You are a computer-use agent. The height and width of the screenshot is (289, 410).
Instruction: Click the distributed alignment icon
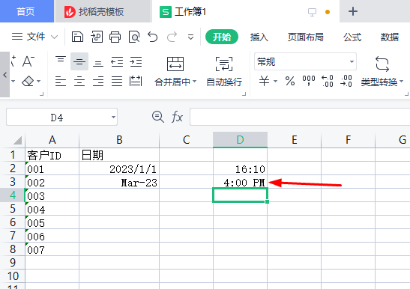click(x=136, y=82)
